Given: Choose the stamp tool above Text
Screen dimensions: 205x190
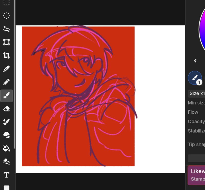Looking at the screenshot, I should tap(6, 162).
